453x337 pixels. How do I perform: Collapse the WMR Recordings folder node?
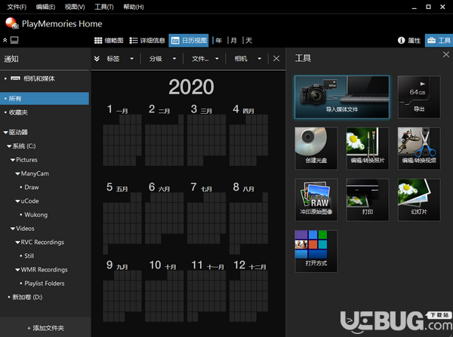[x=17, y=270]
